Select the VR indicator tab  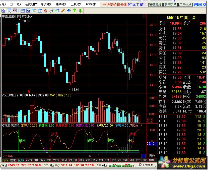(x=76, y=160)
